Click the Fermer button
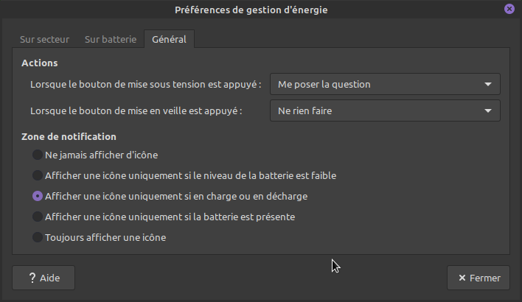 (x=478, y=278)
